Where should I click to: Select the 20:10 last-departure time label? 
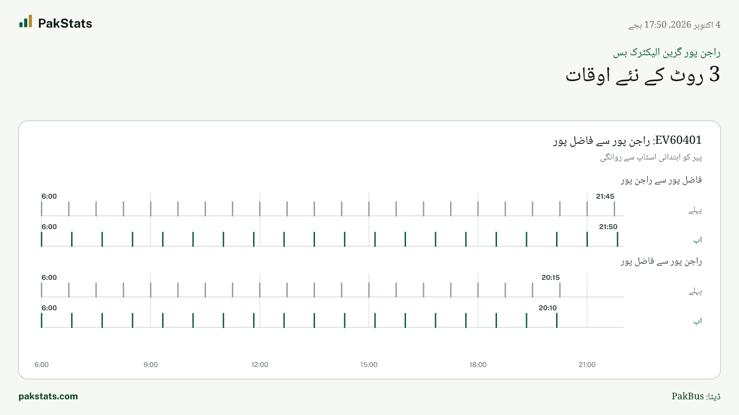click(548, 308)
